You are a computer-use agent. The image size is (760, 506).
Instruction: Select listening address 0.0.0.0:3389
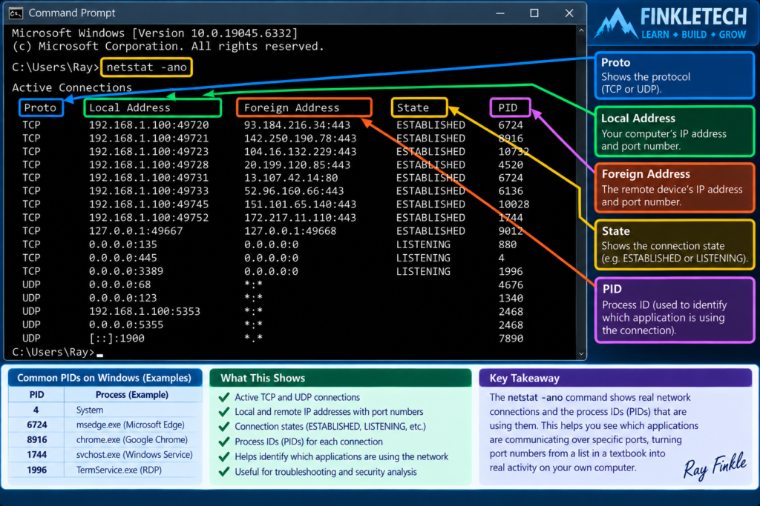pyautogui.click(x=126, y=271)
